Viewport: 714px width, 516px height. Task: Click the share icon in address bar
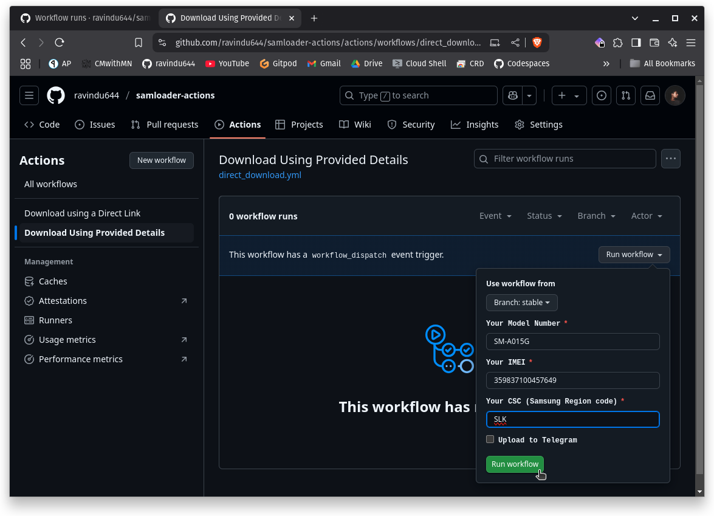pyautogui.click(x=515, y=43)
